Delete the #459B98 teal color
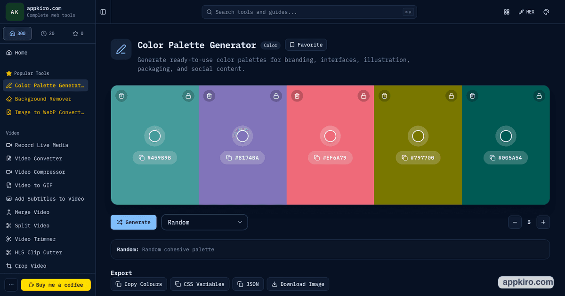This screenshot has height=296, width=565. click(x=121, y=96)
